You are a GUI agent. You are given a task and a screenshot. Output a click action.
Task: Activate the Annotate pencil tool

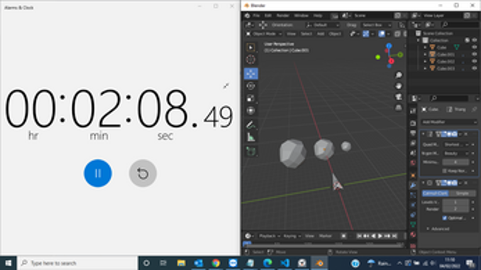coord(251,125)
